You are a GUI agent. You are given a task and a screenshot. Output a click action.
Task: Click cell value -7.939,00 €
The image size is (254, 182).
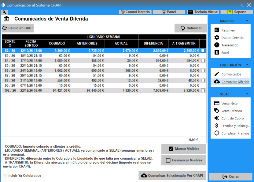click(x=160, y=90)
